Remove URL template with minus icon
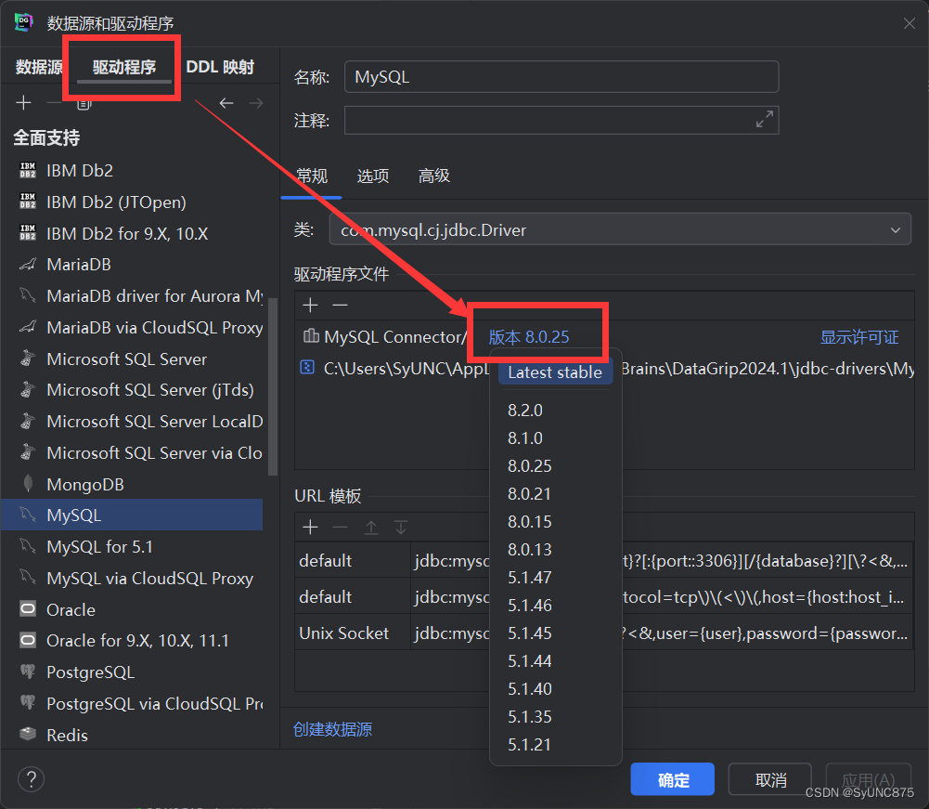 340,527
